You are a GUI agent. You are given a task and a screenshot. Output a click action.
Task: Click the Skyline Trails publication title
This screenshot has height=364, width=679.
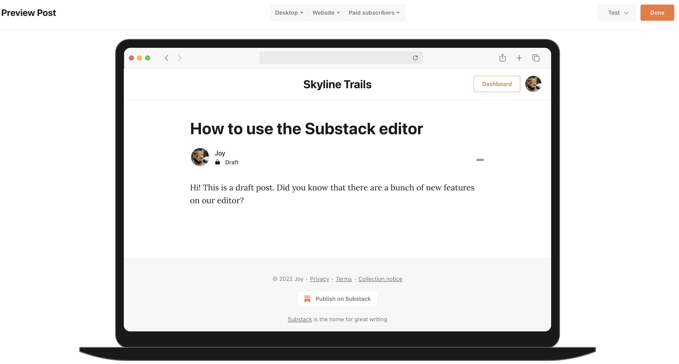pos(337,84)
